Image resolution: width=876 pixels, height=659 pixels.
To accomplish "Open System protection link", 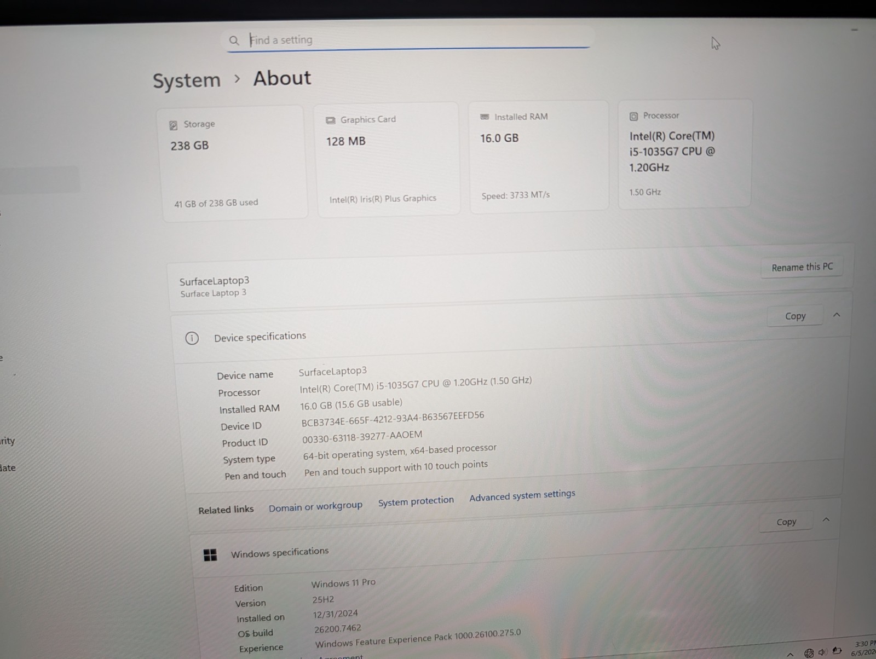I will coord(416,501).
